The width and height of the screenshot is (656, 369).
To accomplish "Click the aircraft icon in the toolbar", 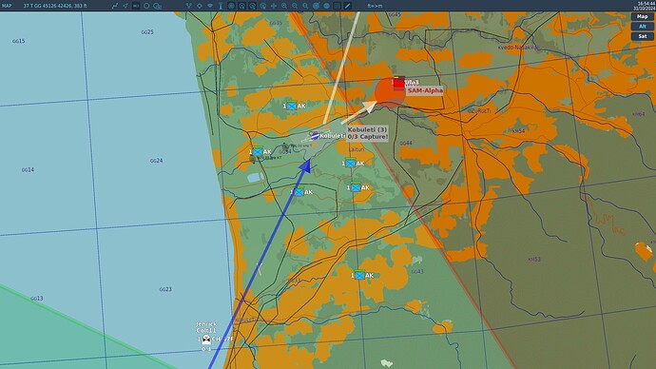I will click(125, 6).
